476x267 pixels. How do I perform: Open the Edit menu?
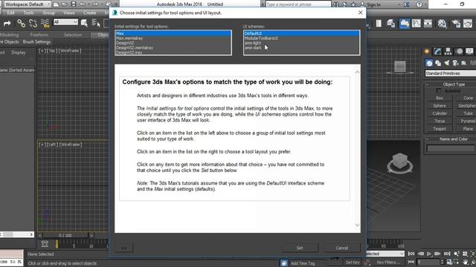click(10, 13)
